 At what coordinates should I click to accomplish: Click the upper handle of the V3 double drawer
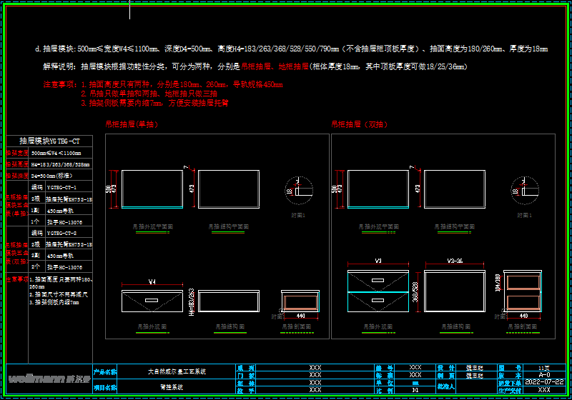(378, 282)
